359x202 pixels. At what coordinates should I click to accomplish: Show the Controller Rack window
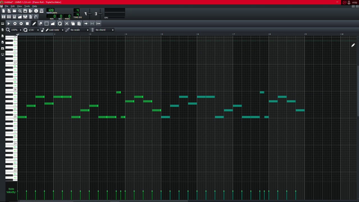click(36, 17)
